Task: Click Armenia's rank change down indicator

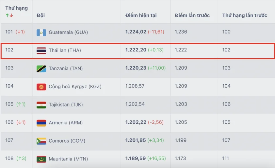Action: tap(21, 122)
